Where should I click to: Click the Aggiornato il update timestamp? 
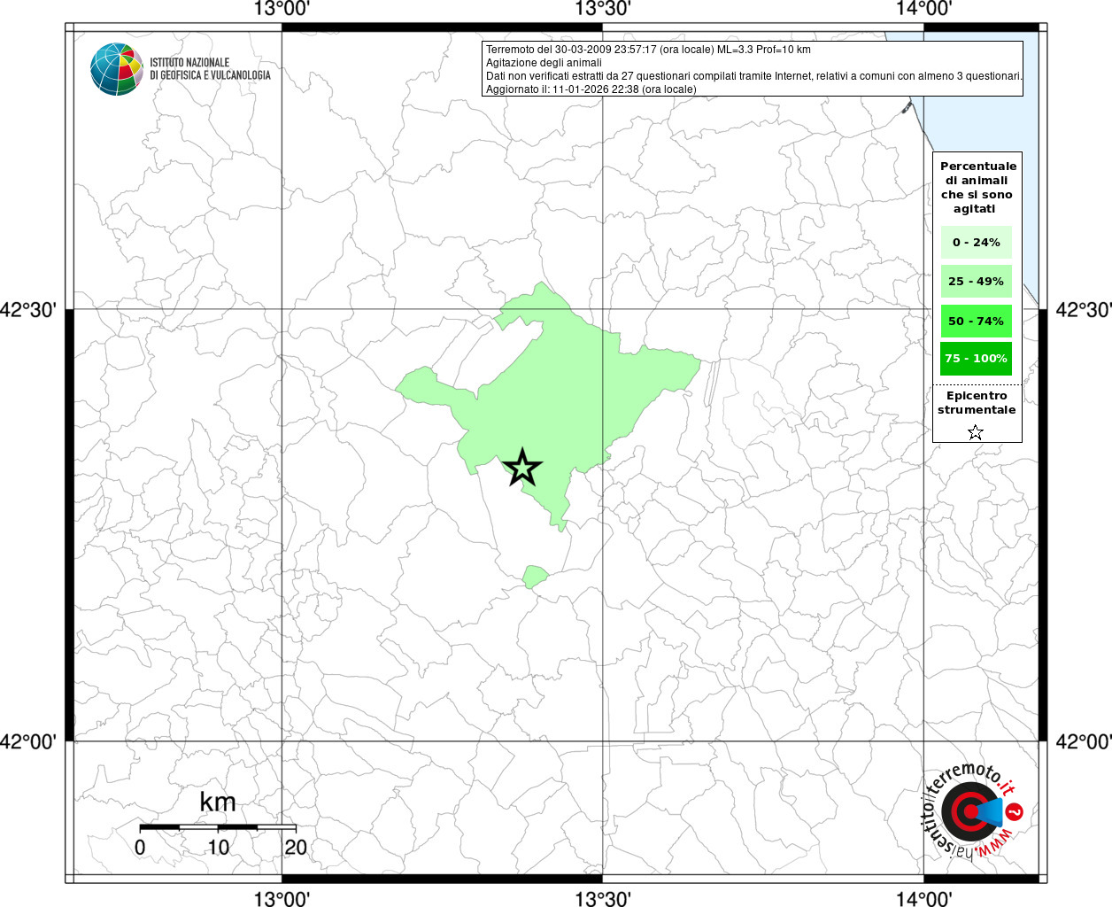pos(591,89)
